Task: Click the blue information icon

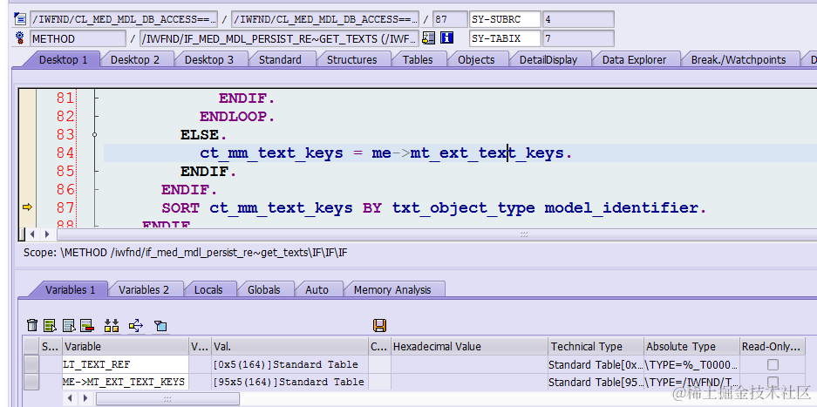Action: [446, 37]
